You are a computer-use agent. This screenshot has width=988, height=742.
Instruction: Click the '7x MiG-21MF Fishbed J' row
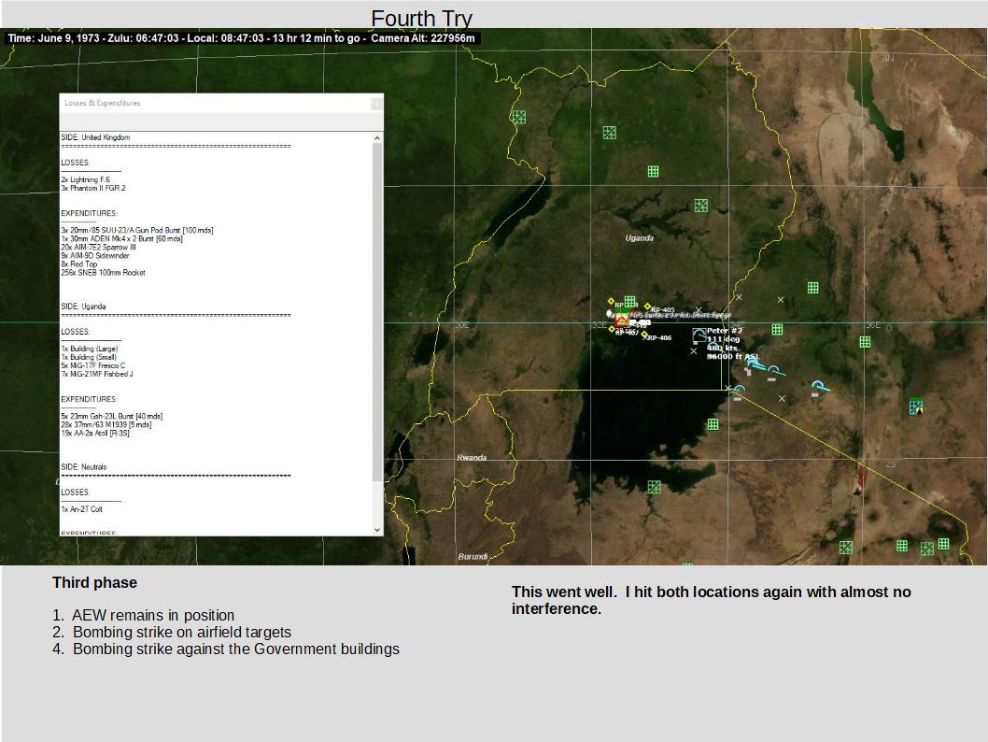click(x=97, y=374)
